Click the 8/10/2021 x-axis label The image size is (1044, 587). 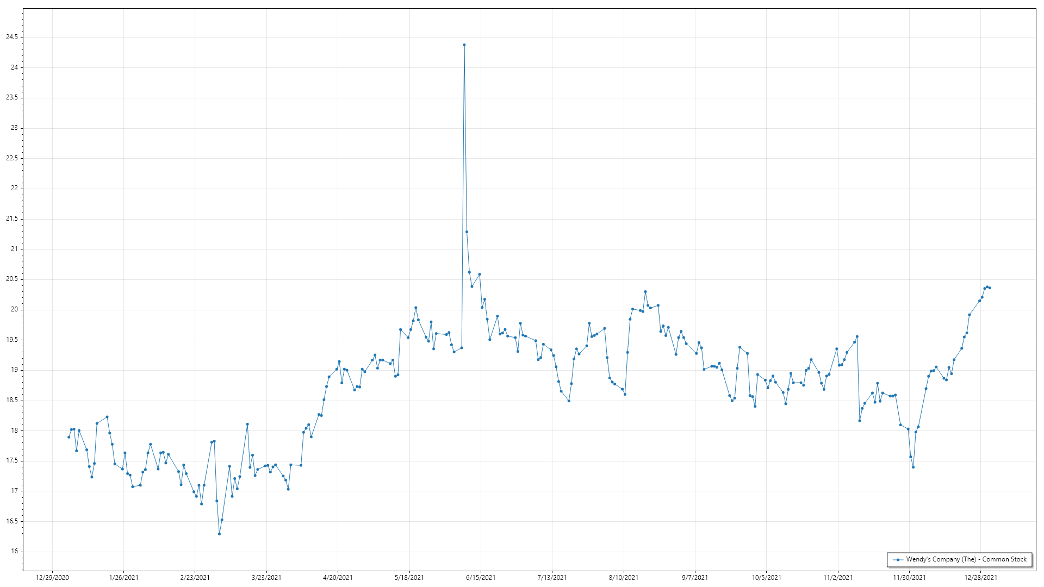[623, 578]
